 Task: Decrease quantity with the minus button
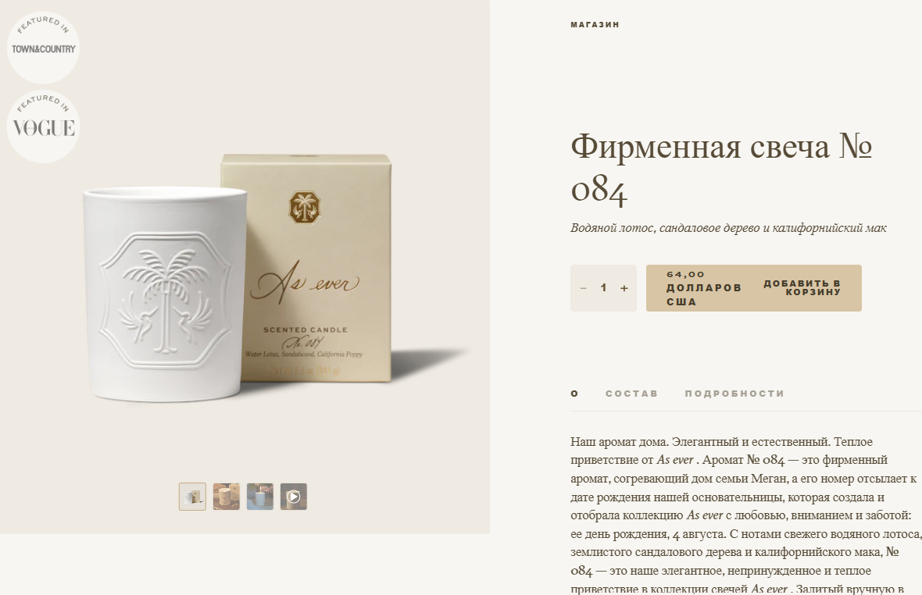tap(584, 288)
